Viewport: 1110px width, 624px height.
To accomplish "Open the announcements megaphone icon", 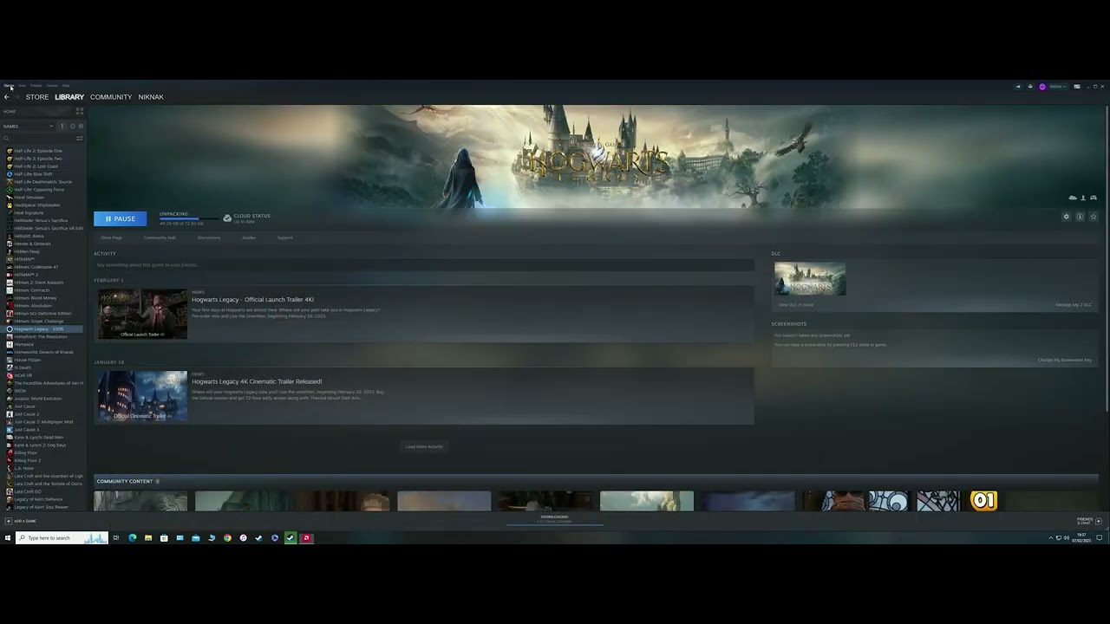I will (1018, 87).
